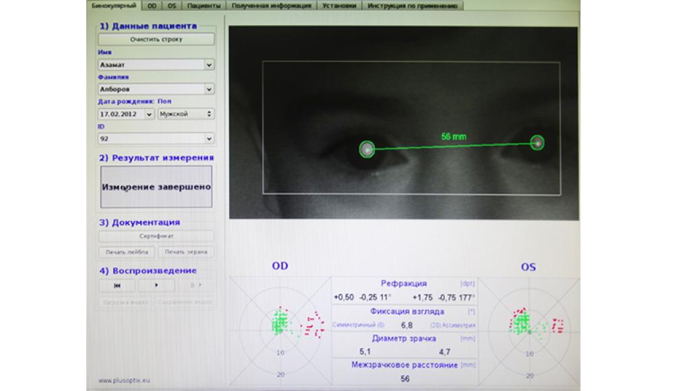Click the Фиксация взгляда heading

click(x=407, y=311)
